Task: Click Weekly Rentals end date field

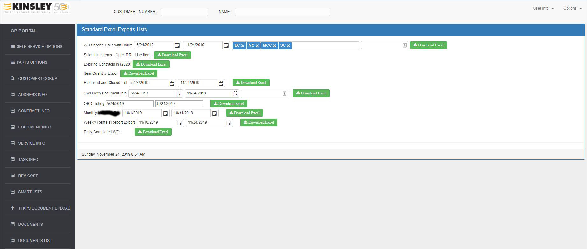Action: click(x=205, y=123)
